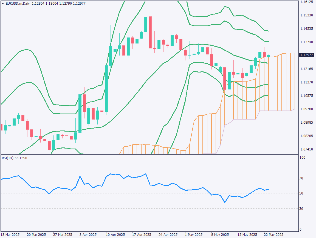Click the current price tag 1.12977
Screen dimensions: 316x238
point(306,55)
